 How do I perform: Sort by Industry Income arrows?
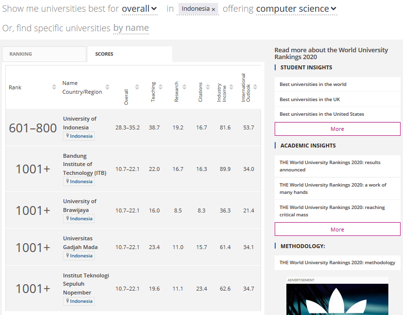click(x=232, y=87)
